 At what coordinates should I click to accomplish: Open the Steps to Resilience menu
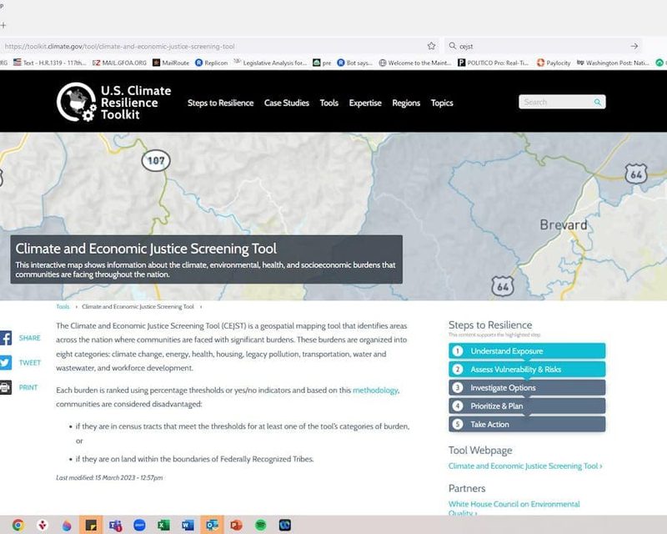[x=220, y=103]
